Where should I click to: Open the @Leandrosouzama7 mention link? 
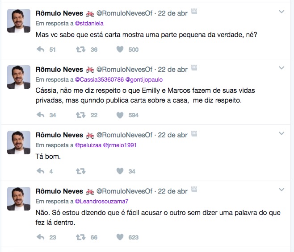(x=101, y=201)
